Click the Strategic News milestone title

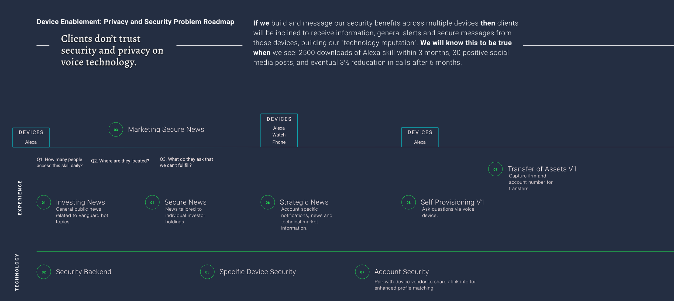tap(304, 202)
